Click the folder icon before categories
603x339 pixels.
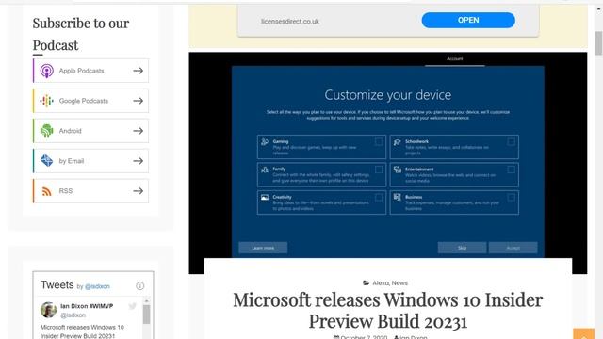point(367,282)
